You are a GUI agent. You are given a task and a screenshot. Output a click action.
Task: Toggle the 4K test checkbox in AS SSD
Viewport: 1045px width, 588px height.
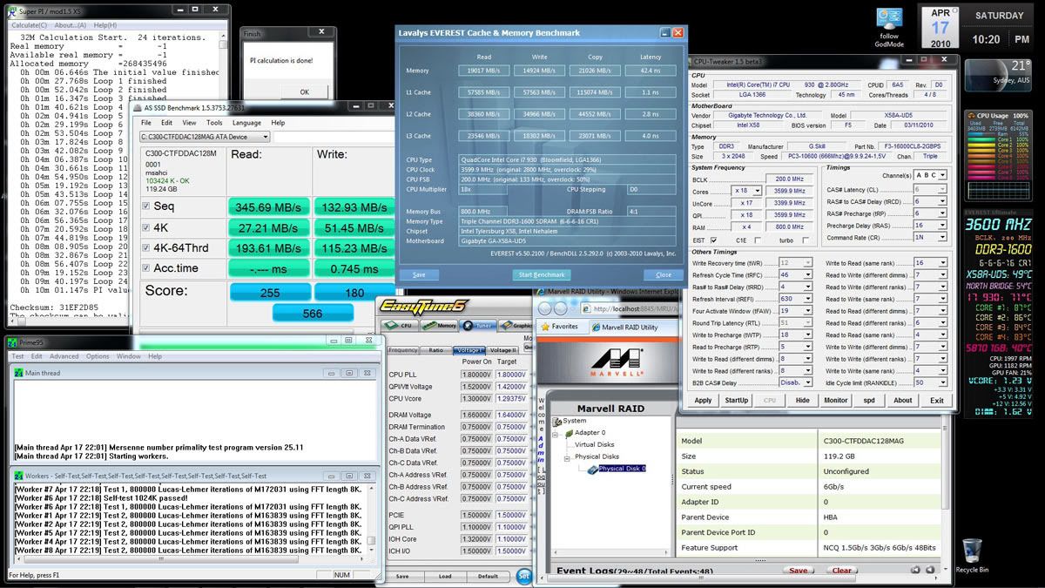146,227
